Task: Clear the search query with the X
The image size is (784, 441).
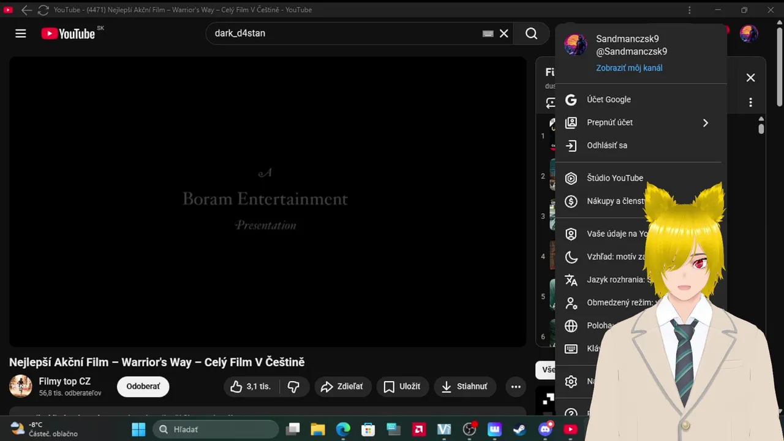Action: tap(504, 34)
